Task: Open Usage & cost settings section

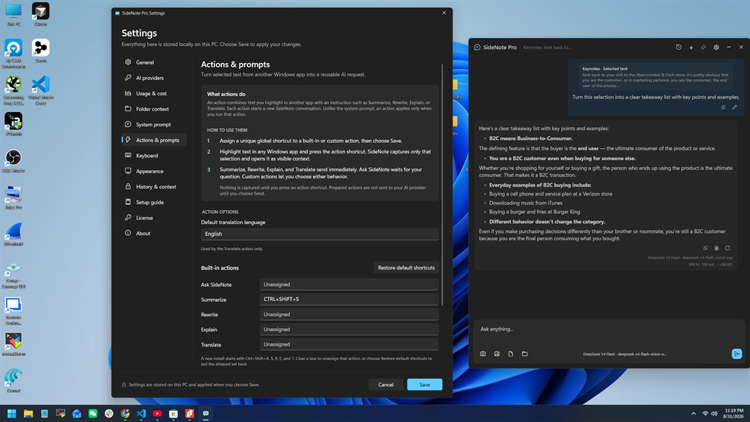Action: (x=154, y=93)
